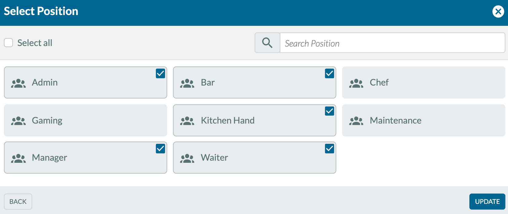Click the people icon next to Gaming
Image resolution: width=508 pixels, height=214 pixels.
pyautogui.click(x=18, y=121)
